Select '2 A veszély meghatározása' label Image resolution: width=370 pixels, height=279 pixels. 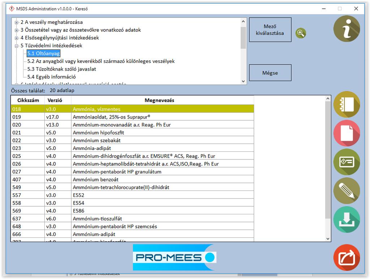point(52,22)
